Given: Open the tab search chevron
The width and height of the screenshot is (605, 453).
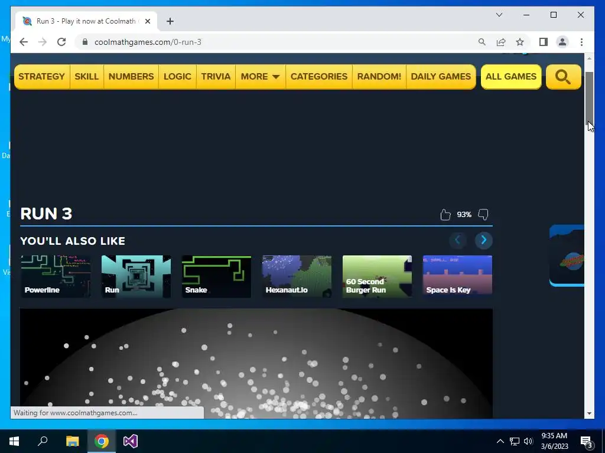Looking at the screenshot, I should (499, 15).
